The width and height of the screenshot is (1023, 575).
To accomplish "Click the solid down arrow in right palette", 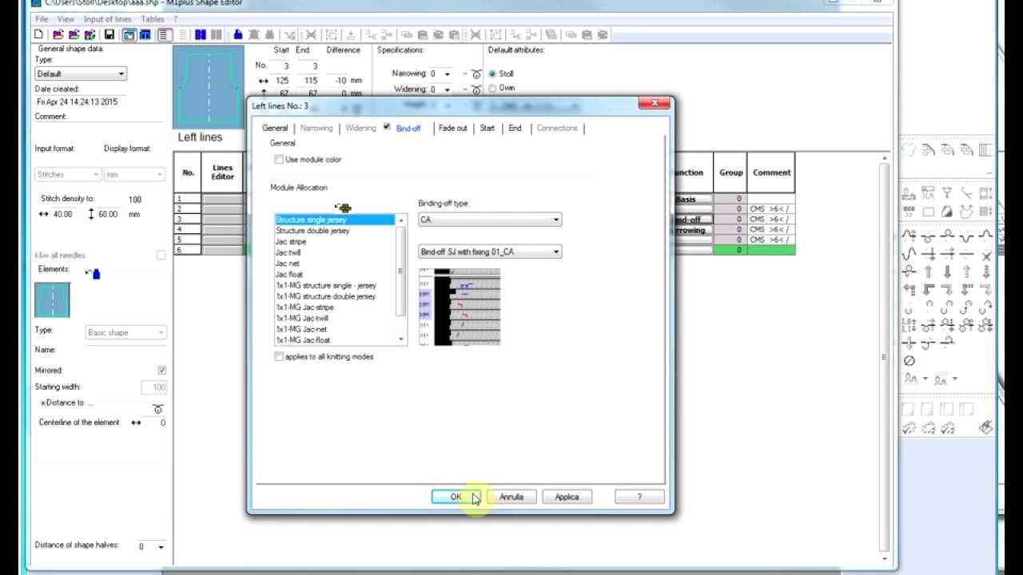I will [946, 272].
